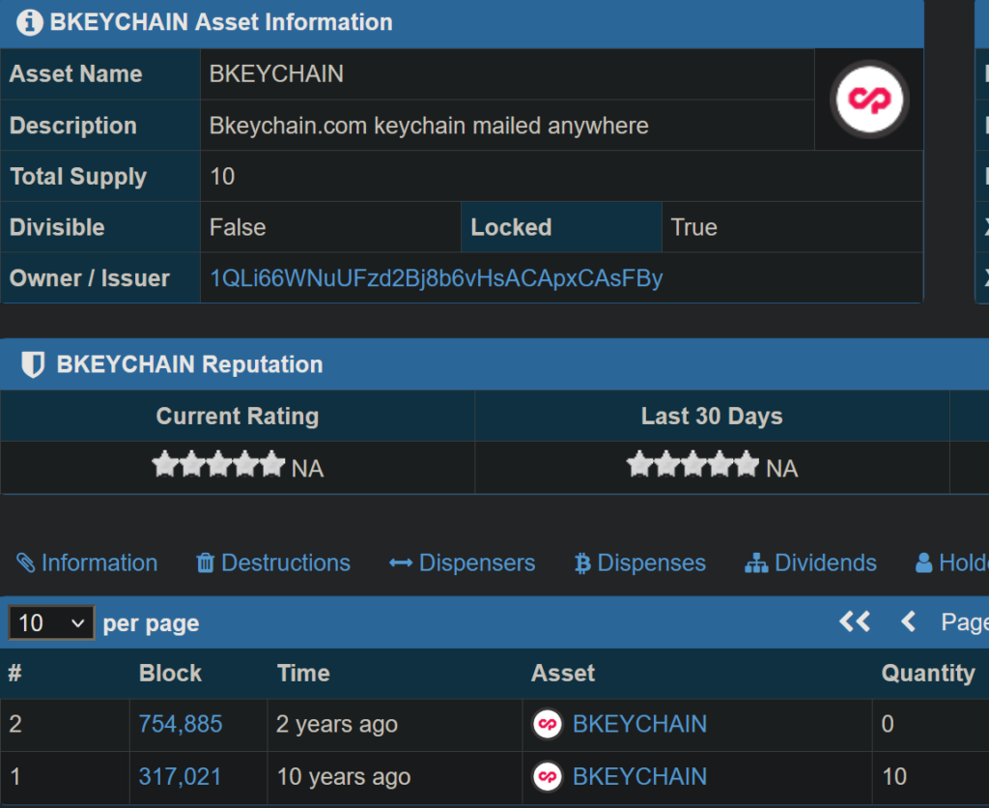Click the BKEYCHAIN Reputation panel title
Screen dimensions: 989x808
pyautogui.click(x=190, y=364)
